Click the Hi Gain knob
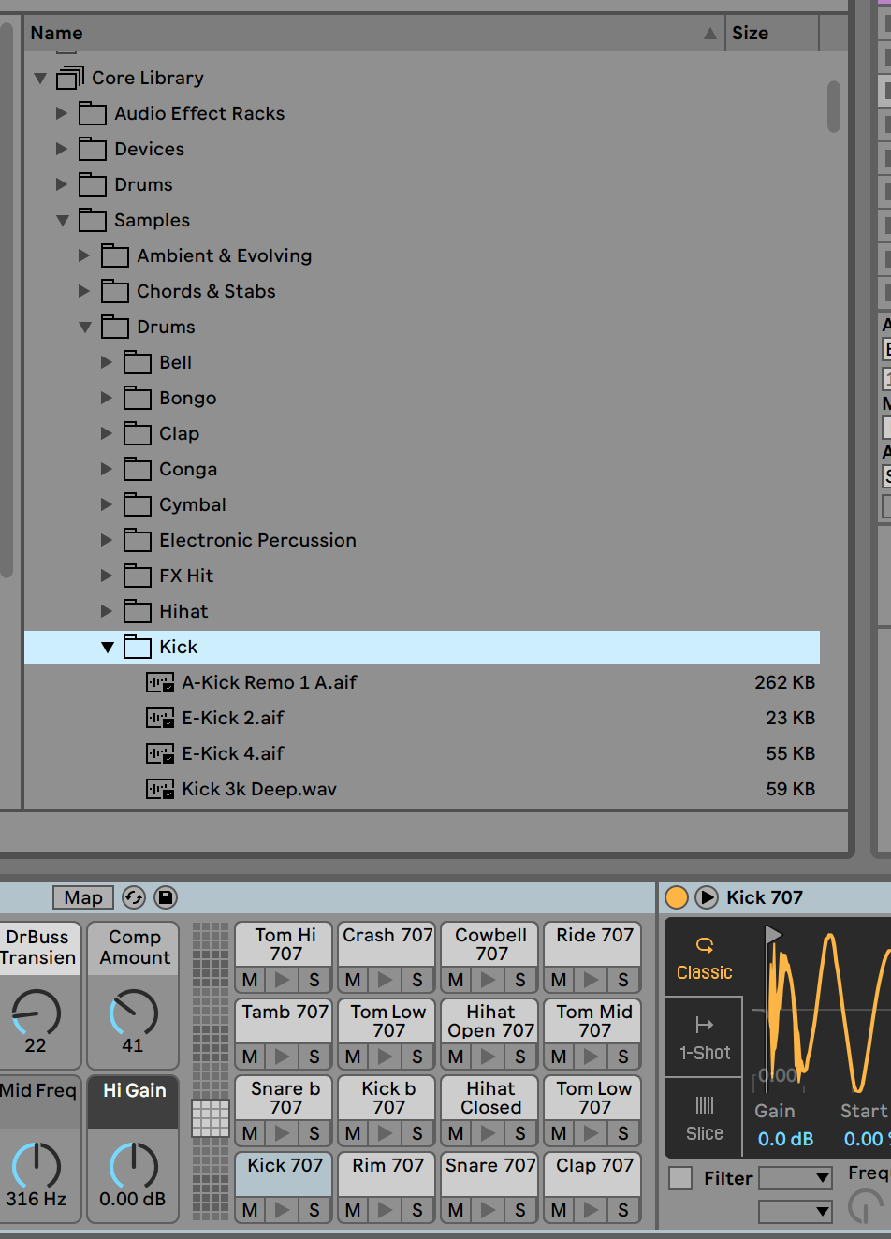Image resolution: width=891 pixels, height=1239 pixels. click(133, 1165)
